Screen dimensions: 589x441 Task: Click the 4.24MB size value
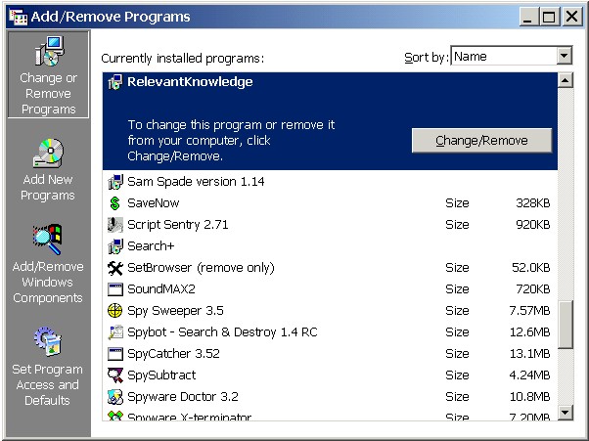point(529,375)
